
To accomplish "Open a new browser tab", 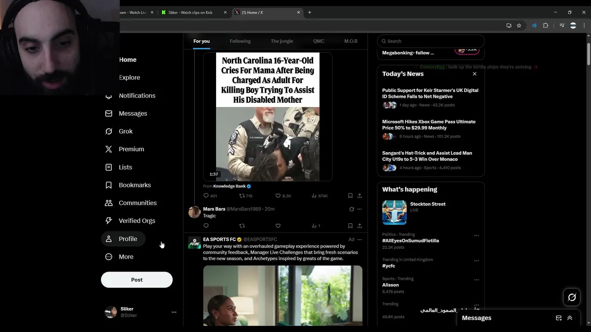I will pyautogui.click(x=309, y=12).
